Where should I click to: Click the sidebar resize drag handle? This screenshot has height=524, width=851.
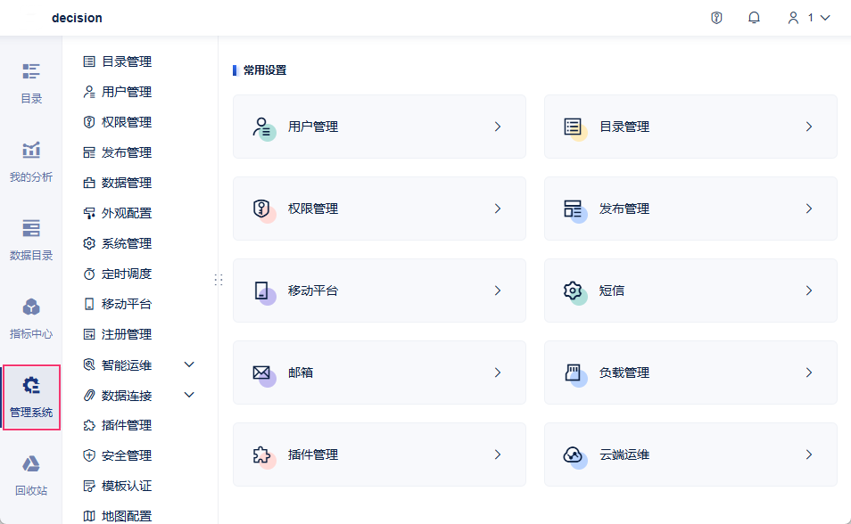(x=219, y=280)
